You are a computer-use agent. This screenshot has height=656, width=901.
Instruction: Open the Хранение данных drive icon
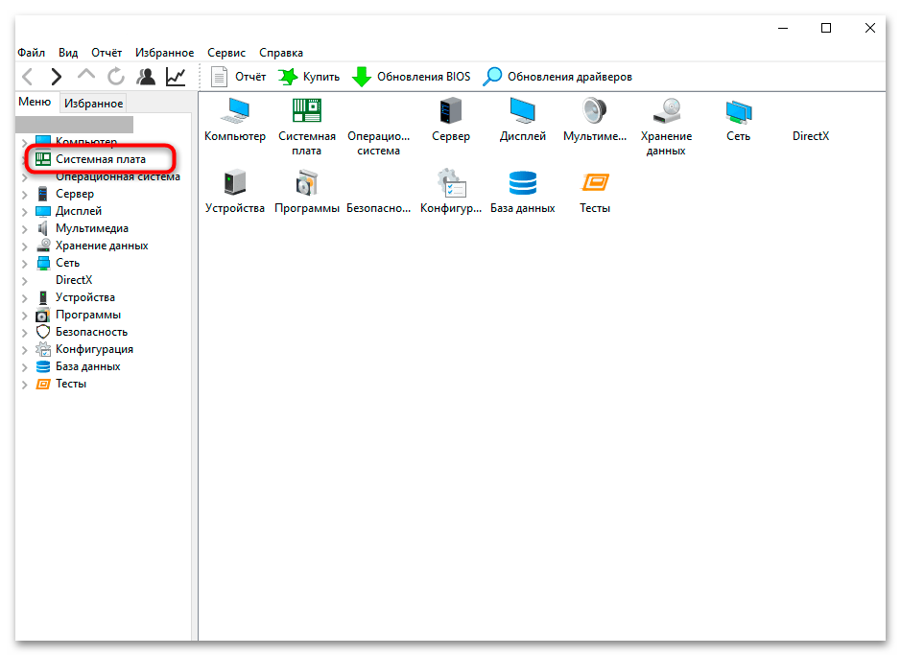(667, 110)
